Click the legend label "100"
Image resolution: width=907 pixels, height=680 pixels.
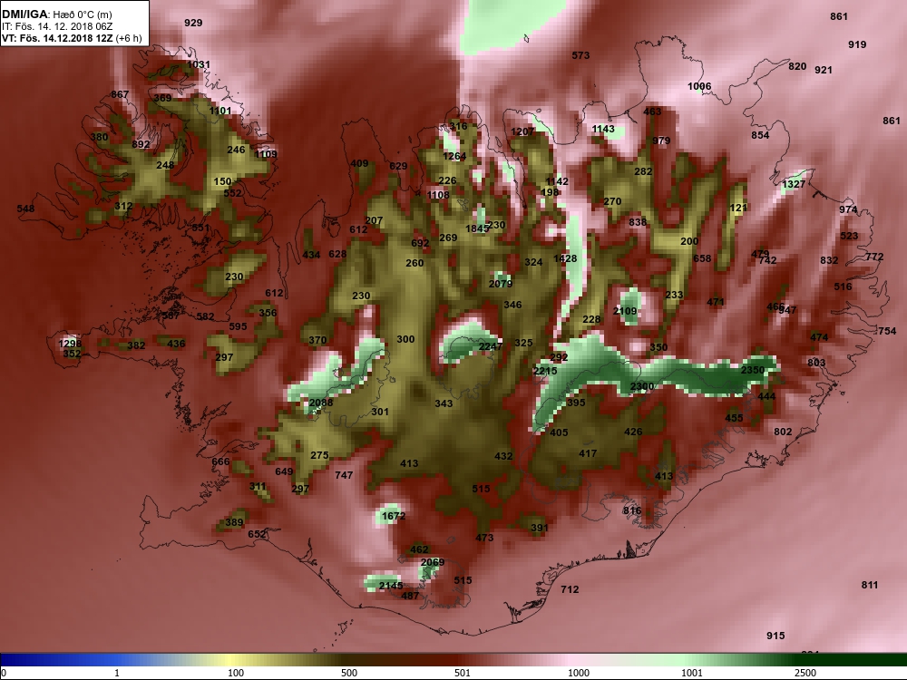(x=236, y=673)
